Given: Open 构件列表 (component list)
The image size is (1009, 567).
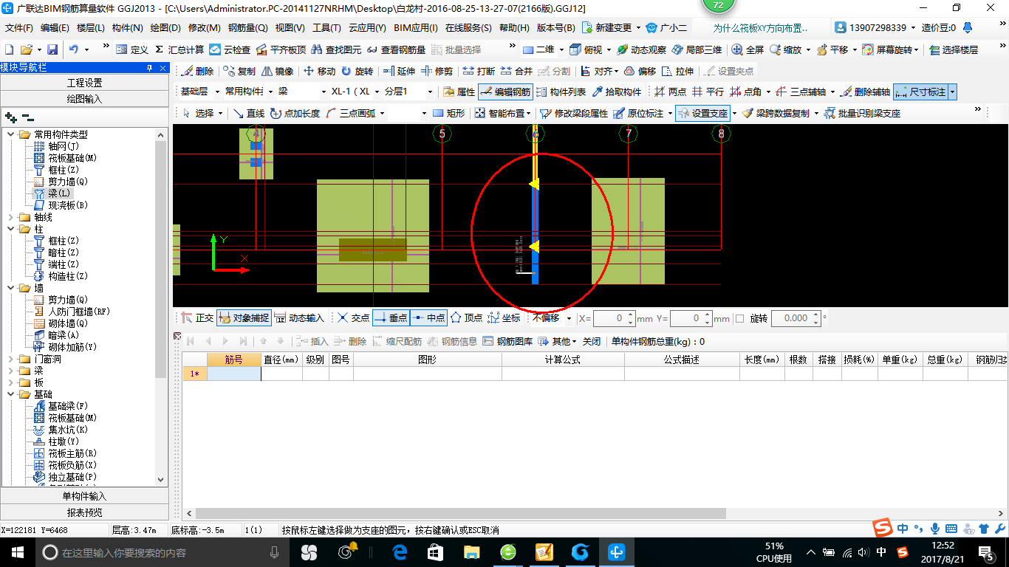Looking at the screenshot, I should (561, 92).
